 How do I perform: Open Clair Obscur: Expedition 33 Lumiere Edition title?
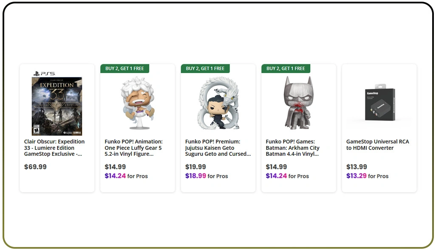tap(54, 148)
